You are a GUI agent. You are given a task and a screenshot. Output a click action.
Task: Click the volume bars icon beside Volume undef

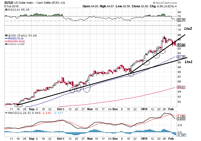[x=6, y=44]
